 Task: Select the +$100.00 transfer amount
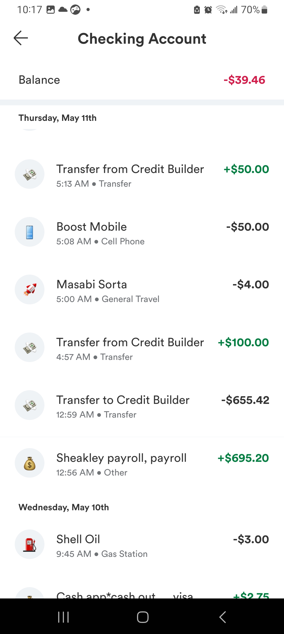coord(243,343)
